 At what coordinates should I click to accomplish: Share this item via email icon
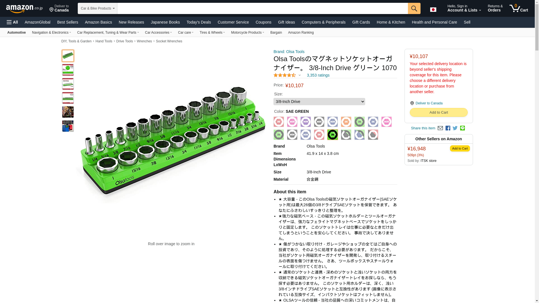(x=440, y=128)
